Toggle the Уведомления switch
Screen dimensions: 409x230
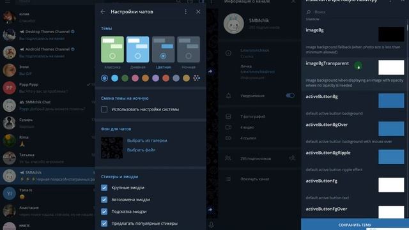click(290, 96)
